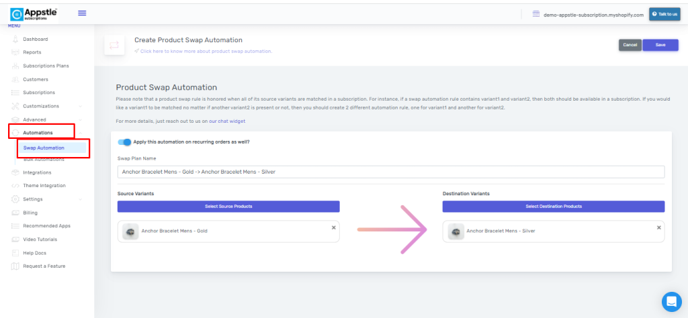Viewport: 688px width, 318px height.
Task: Open the Customers page
Action: click(x=36, y=80)
